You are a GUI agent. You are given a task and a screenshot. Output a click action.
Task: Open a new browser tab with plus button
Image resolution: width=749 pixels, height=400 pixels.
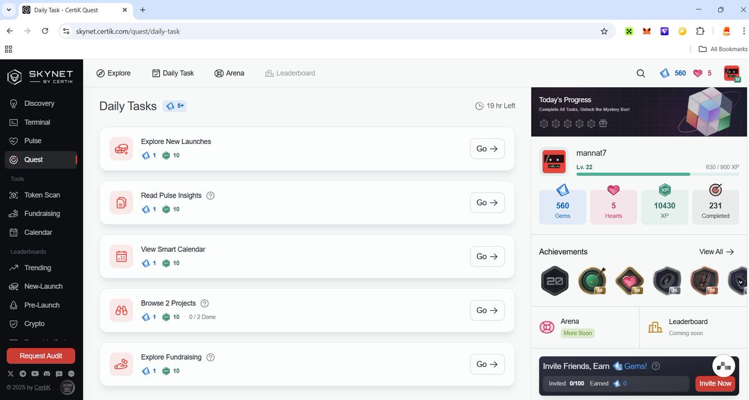(x=143, y=10)
